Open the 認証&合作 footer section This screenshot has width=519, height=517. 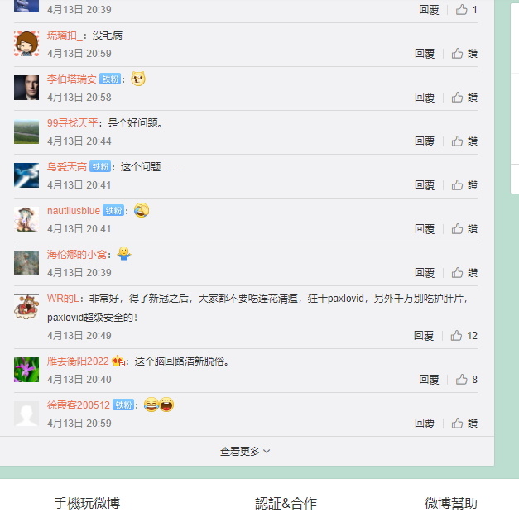(x=286, y=504)
